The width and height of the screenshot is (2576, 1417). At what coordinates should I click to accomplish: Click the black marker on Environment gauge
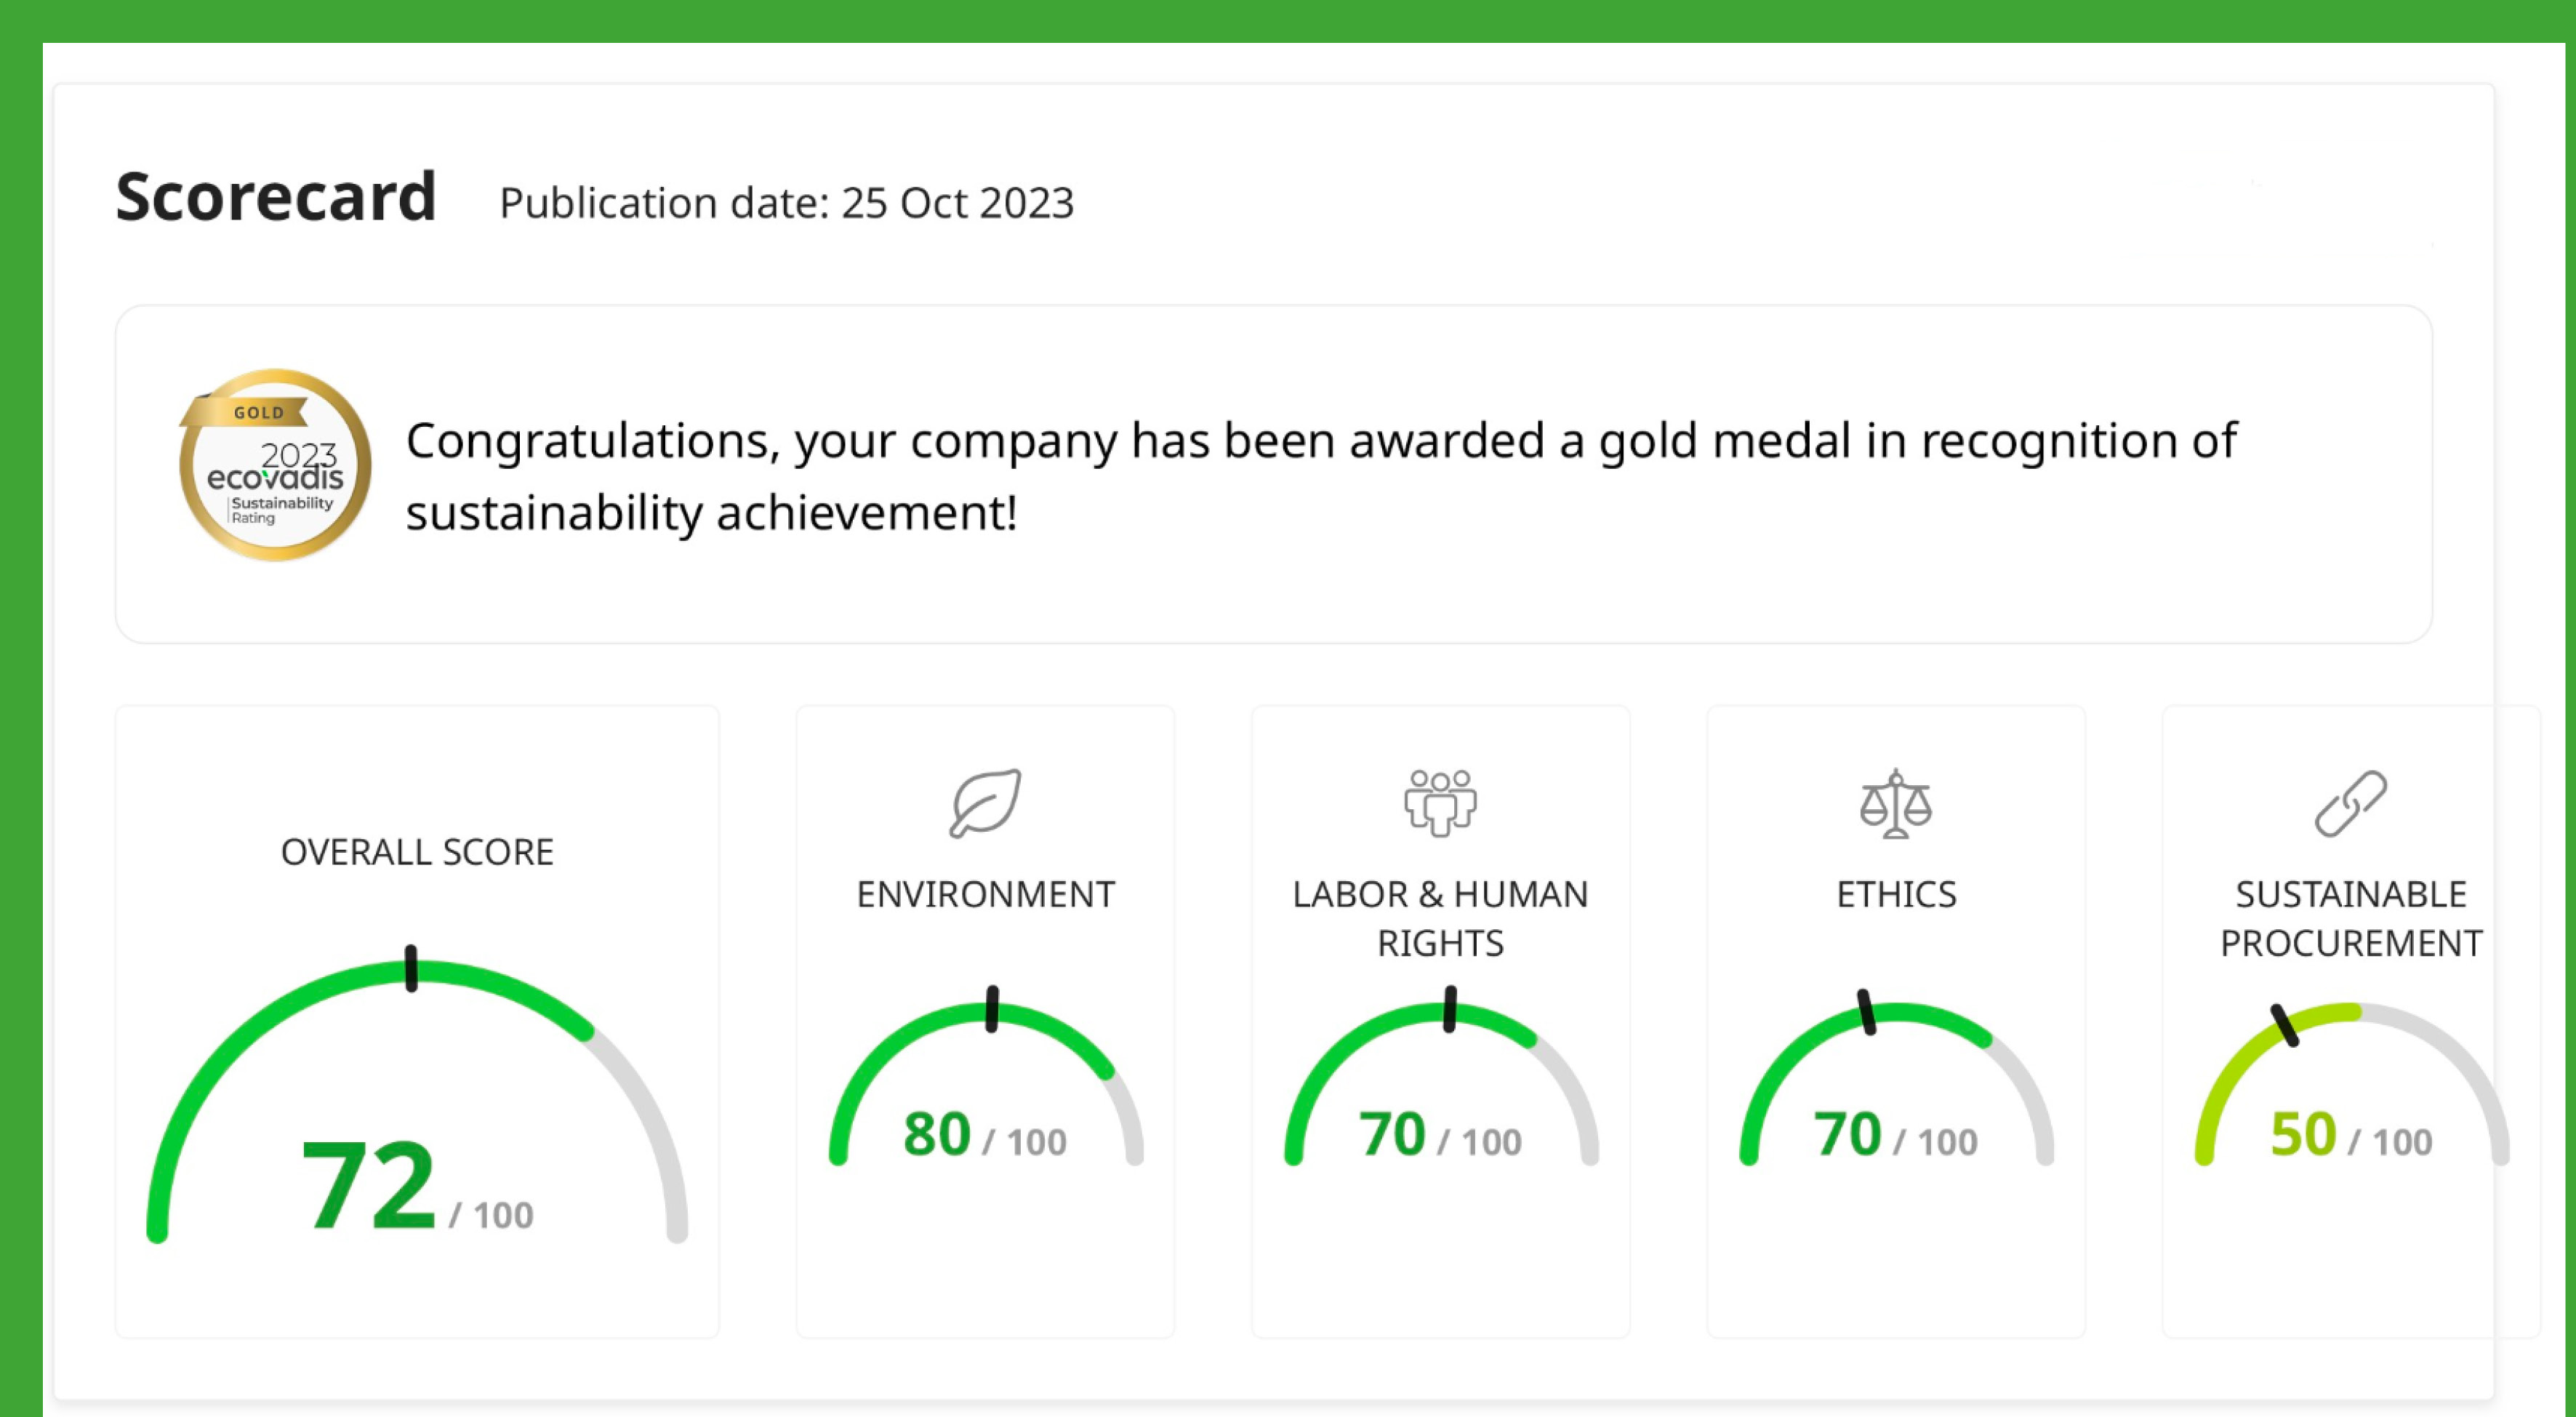pos(992,1010)
